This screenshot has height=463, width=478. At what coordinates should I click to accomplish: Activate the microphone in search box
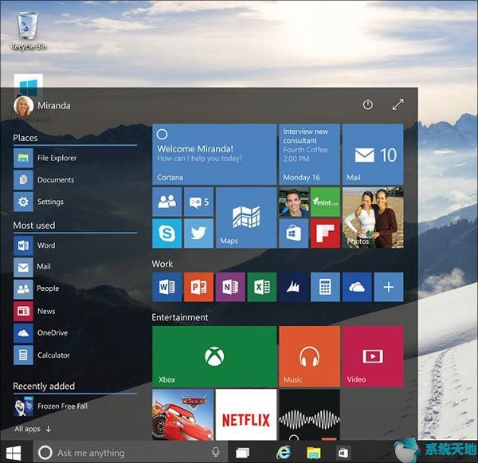pos(216,453)
